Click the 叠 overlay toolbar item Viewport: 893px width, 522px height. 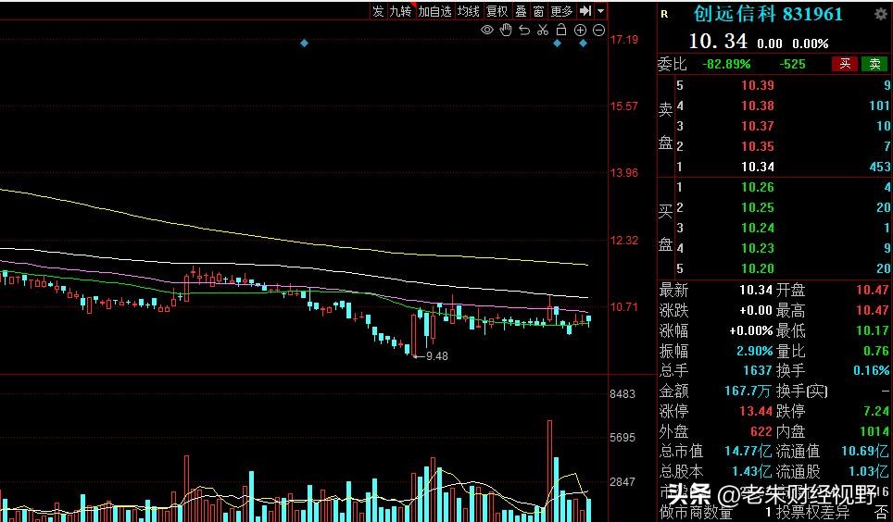(x=522, y=11)
